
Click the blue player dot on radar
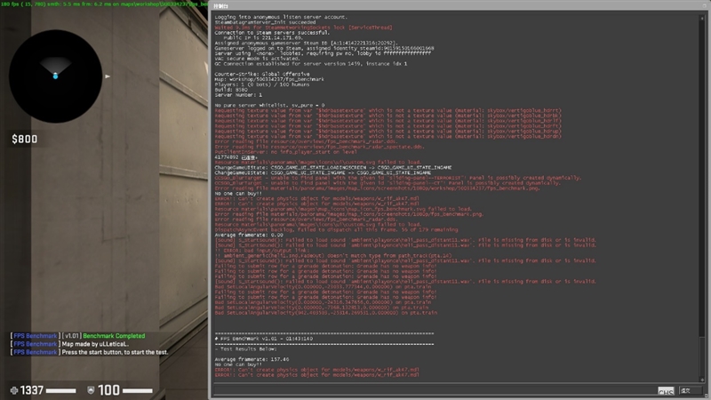[x=55, y=76]
